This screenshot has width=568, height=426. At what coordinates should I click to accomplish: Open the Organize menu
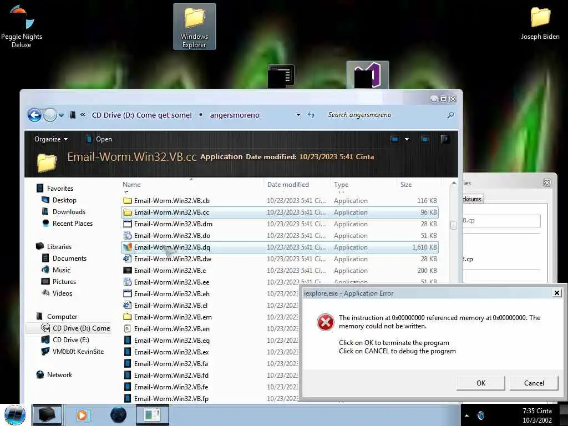click(50, 139)
